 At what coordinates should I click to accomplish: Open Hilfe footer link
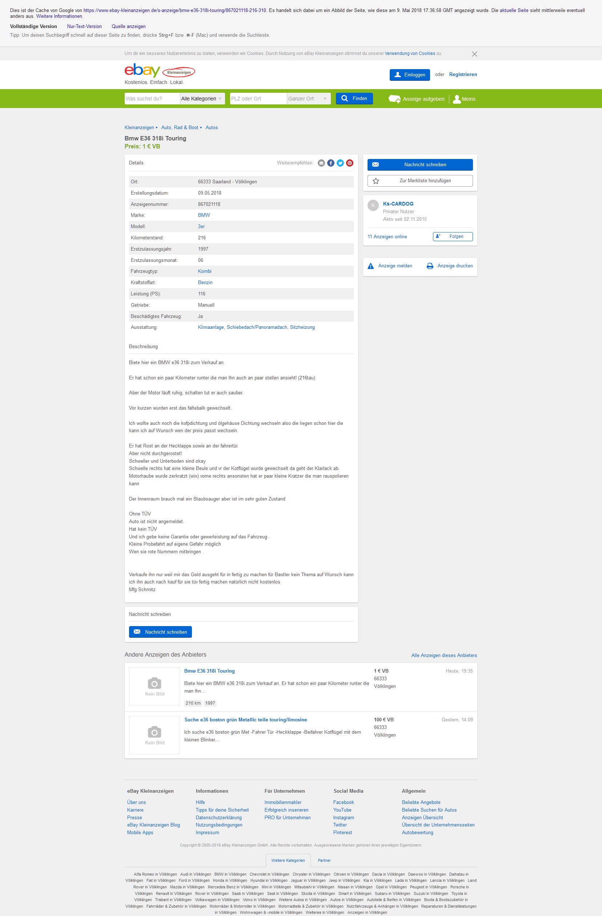[x=200, y=803]
